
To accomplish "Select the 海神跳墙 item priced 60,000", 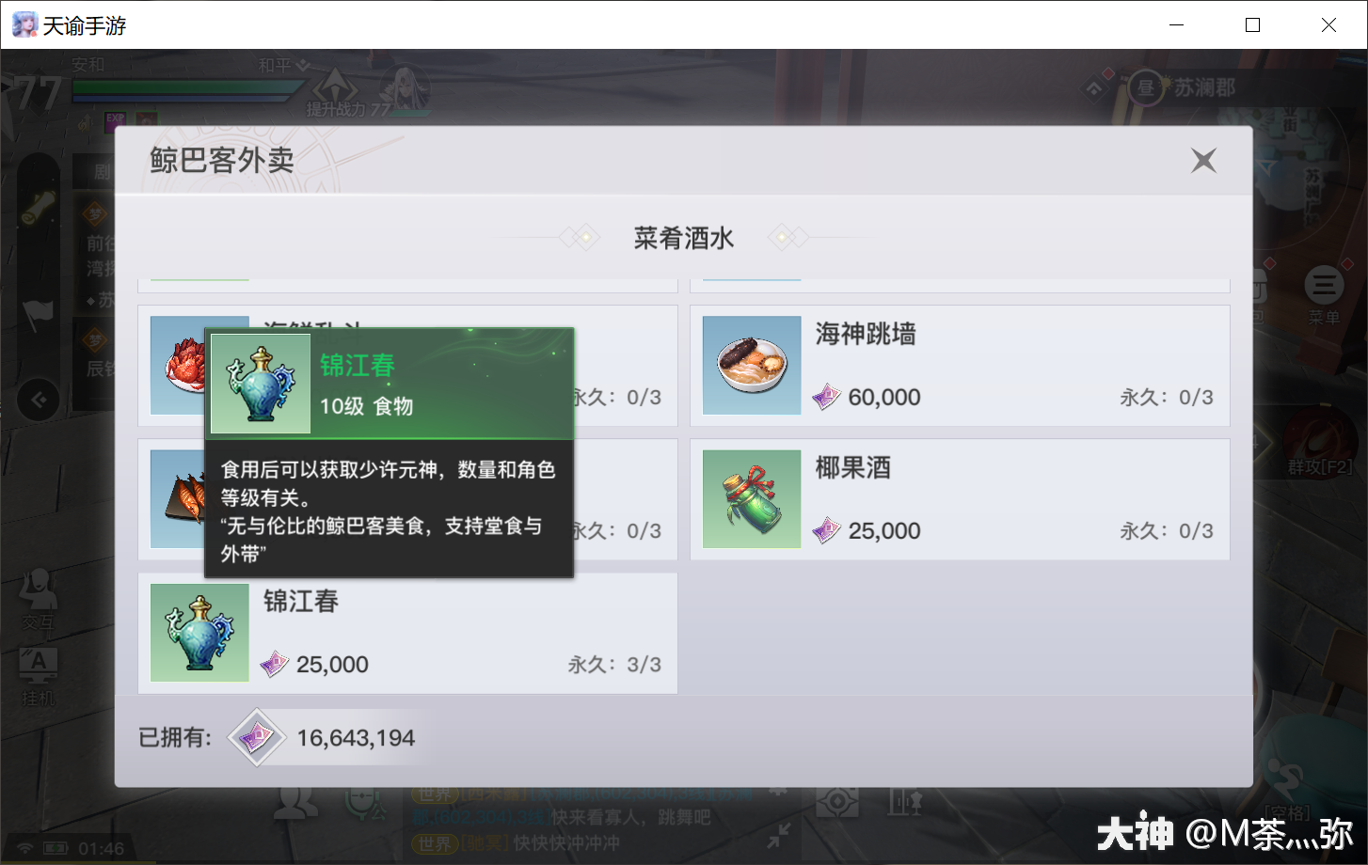I will point(960,366).
